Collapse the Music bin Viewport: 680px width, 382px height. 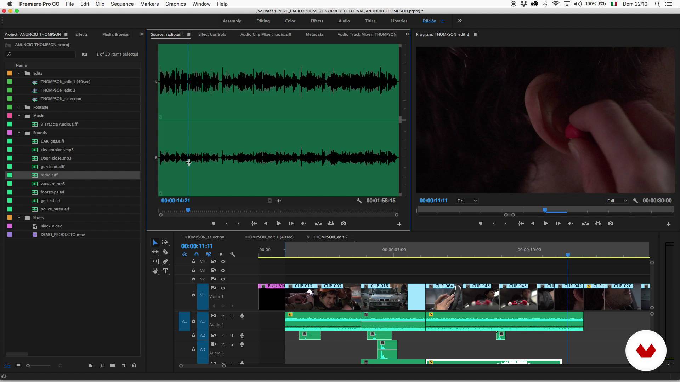click(x=19, y=116)
